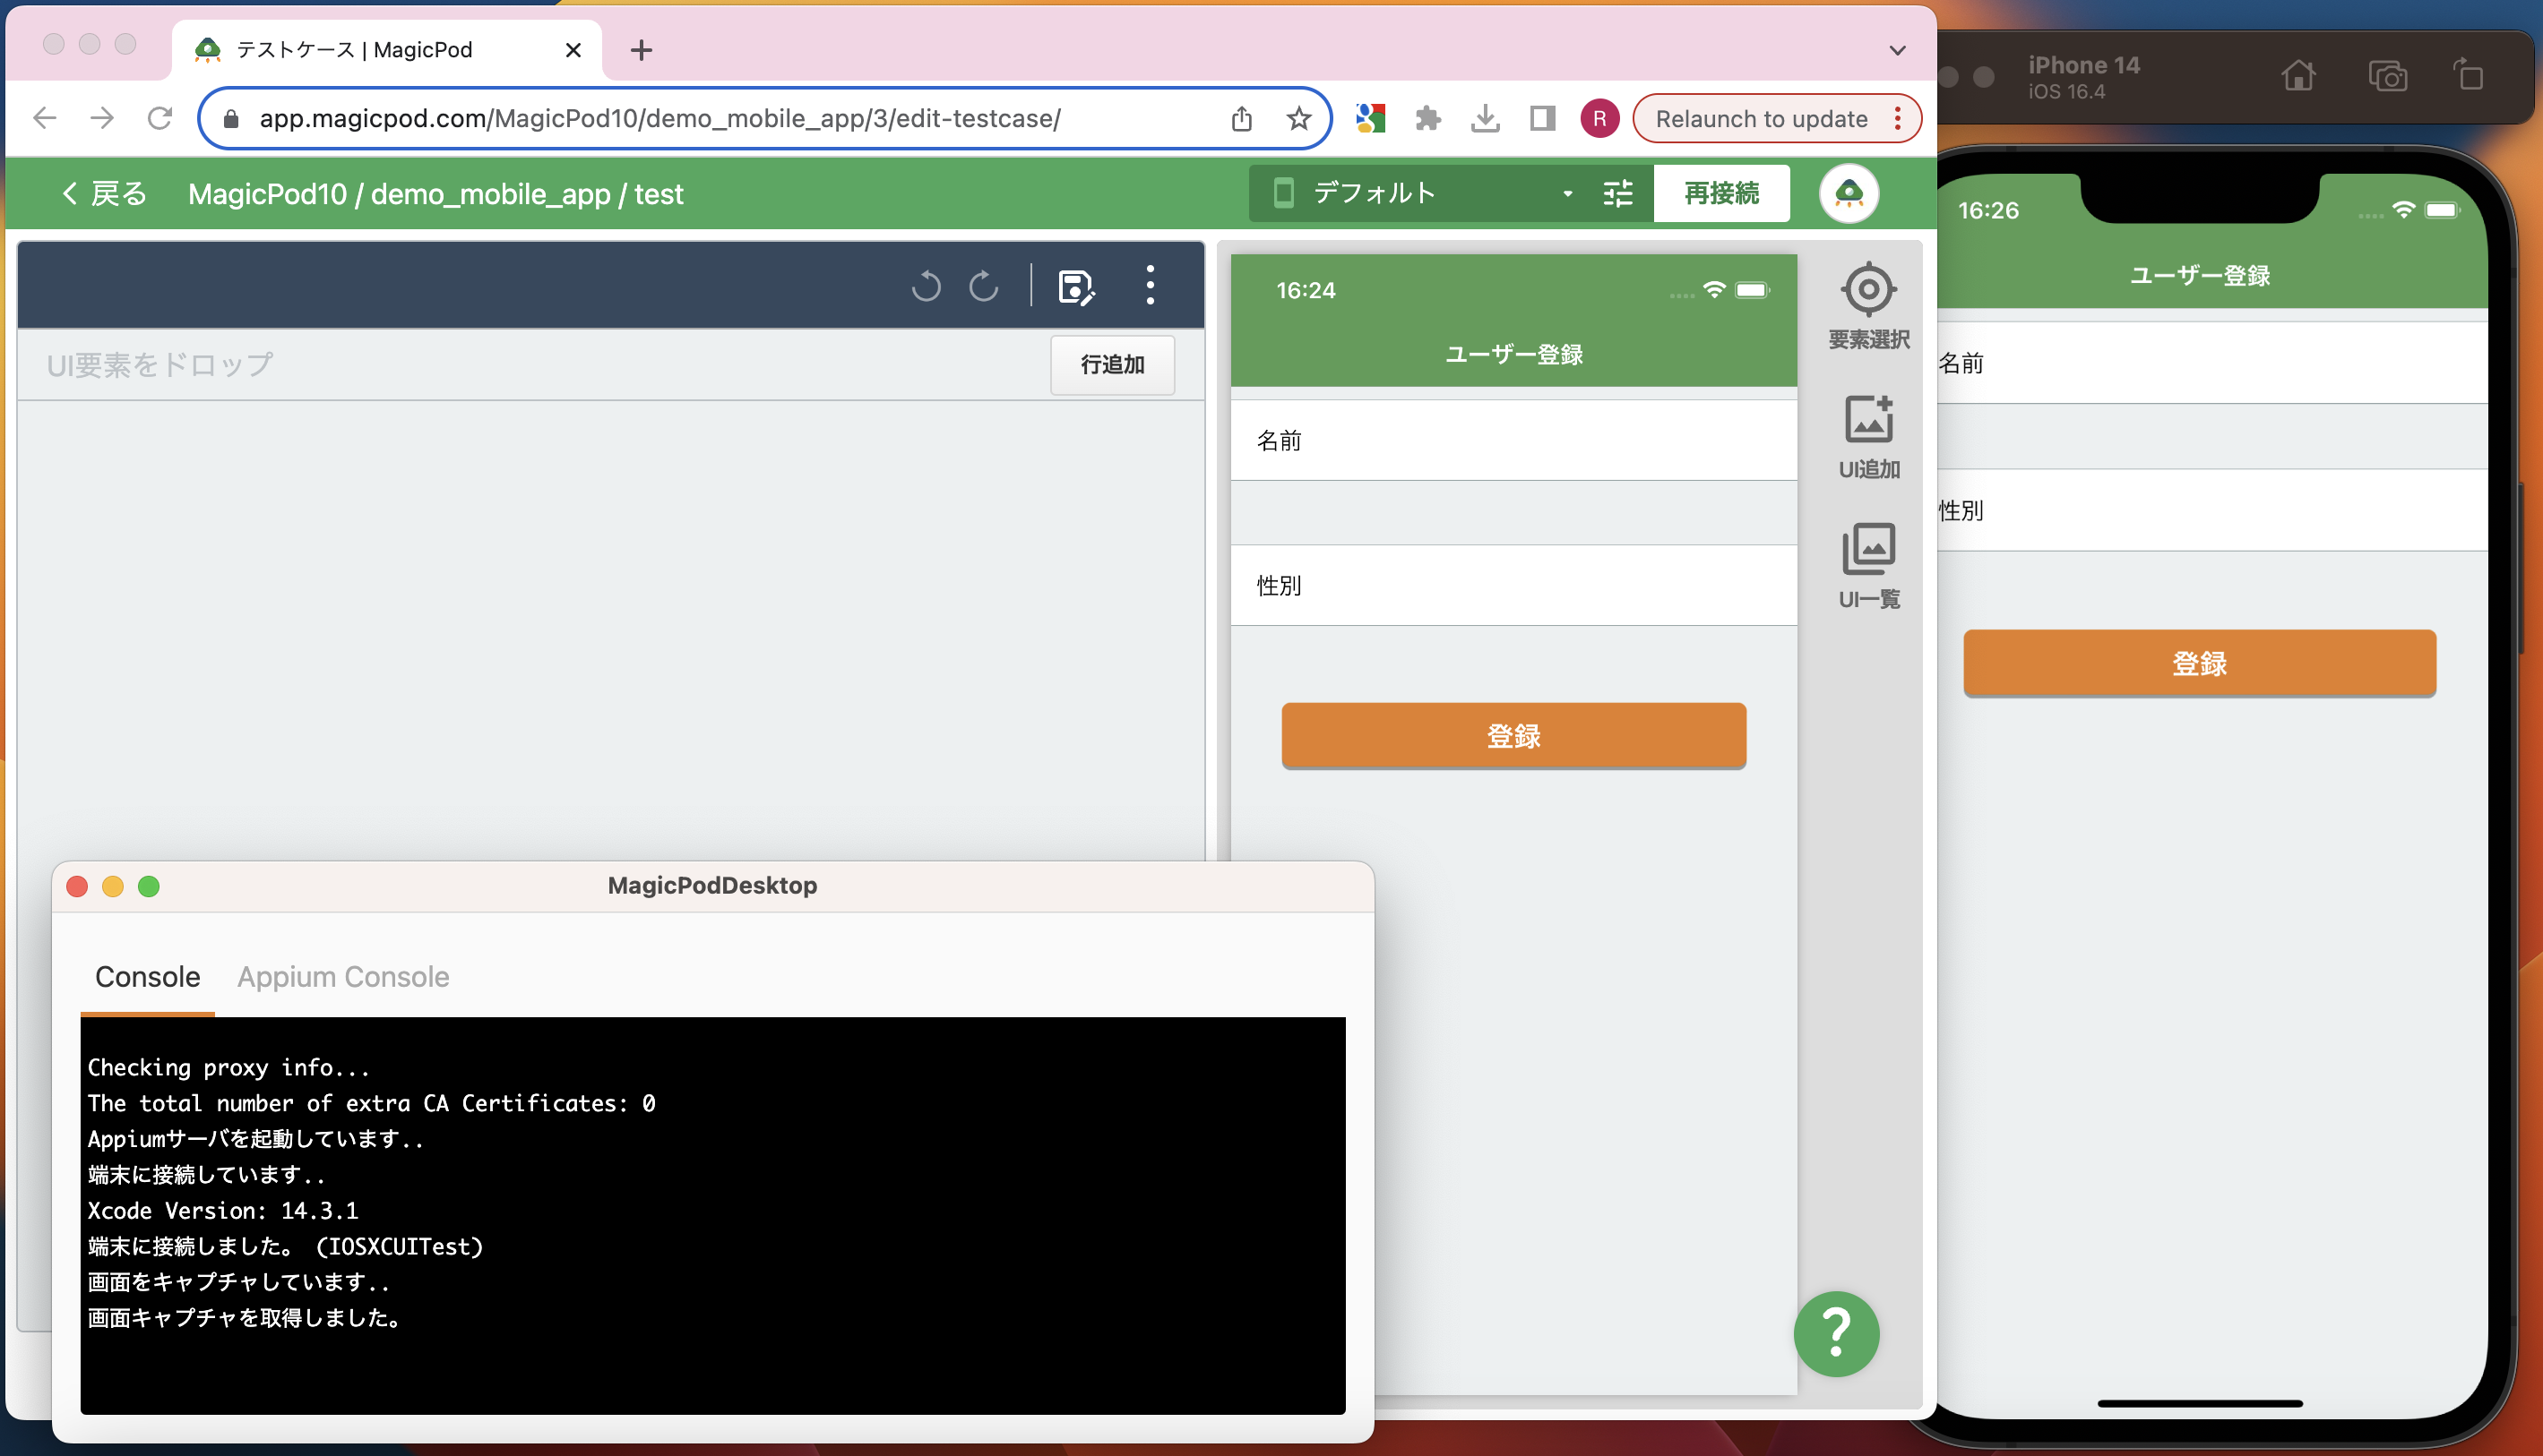The height and width of the screenshot is (1456, 2543).
Task: Reload the page in Chrome
Action: 160,119
